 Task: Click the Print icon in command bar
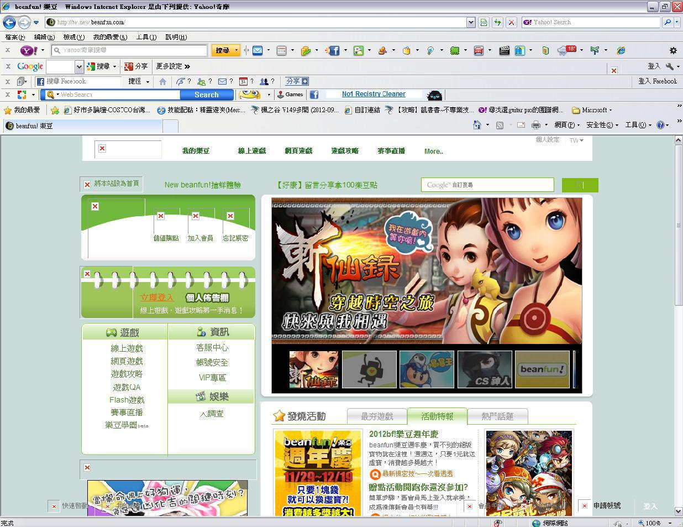pyautogui.click(x=535, y=125)
